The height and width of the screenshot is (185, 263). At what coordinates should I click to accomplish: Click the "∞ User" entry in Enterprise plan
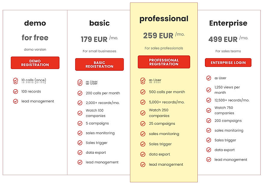pyautogui.click(x=221, y=78)
